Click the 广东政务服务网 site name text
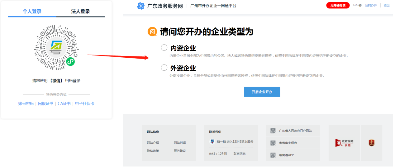 (165, 6)
